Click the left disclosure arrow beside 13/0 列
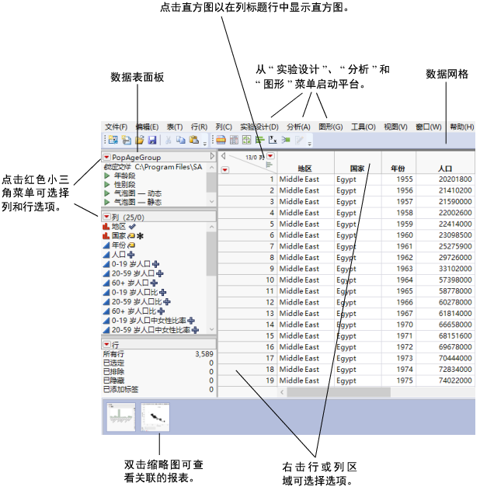Viewport: 480px width, 490px height. click(x=223, y=155)
